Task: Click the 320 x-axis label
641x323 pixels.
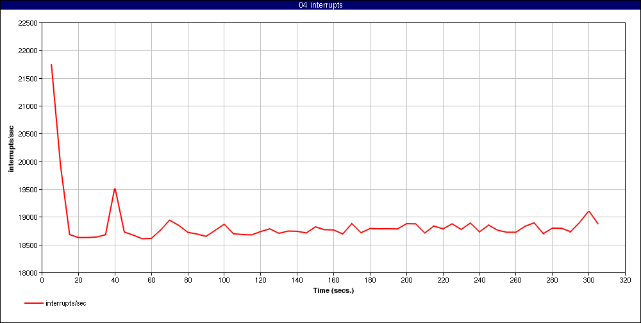Action: tap(625, 281)
